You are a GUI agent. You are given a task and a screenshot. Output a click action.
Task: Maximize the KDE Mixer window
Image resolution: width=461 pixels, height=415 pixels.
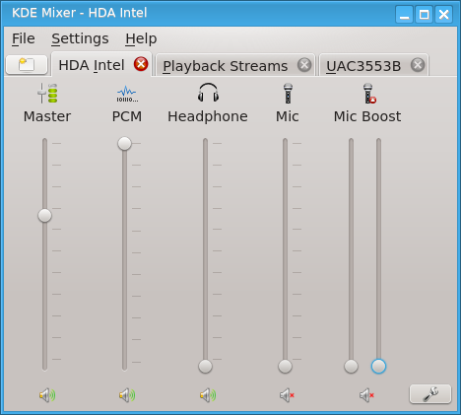[424, 14]
